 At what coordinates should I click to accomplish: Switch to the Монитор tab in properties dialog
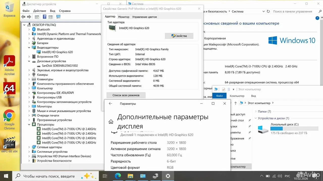point(124,17)
